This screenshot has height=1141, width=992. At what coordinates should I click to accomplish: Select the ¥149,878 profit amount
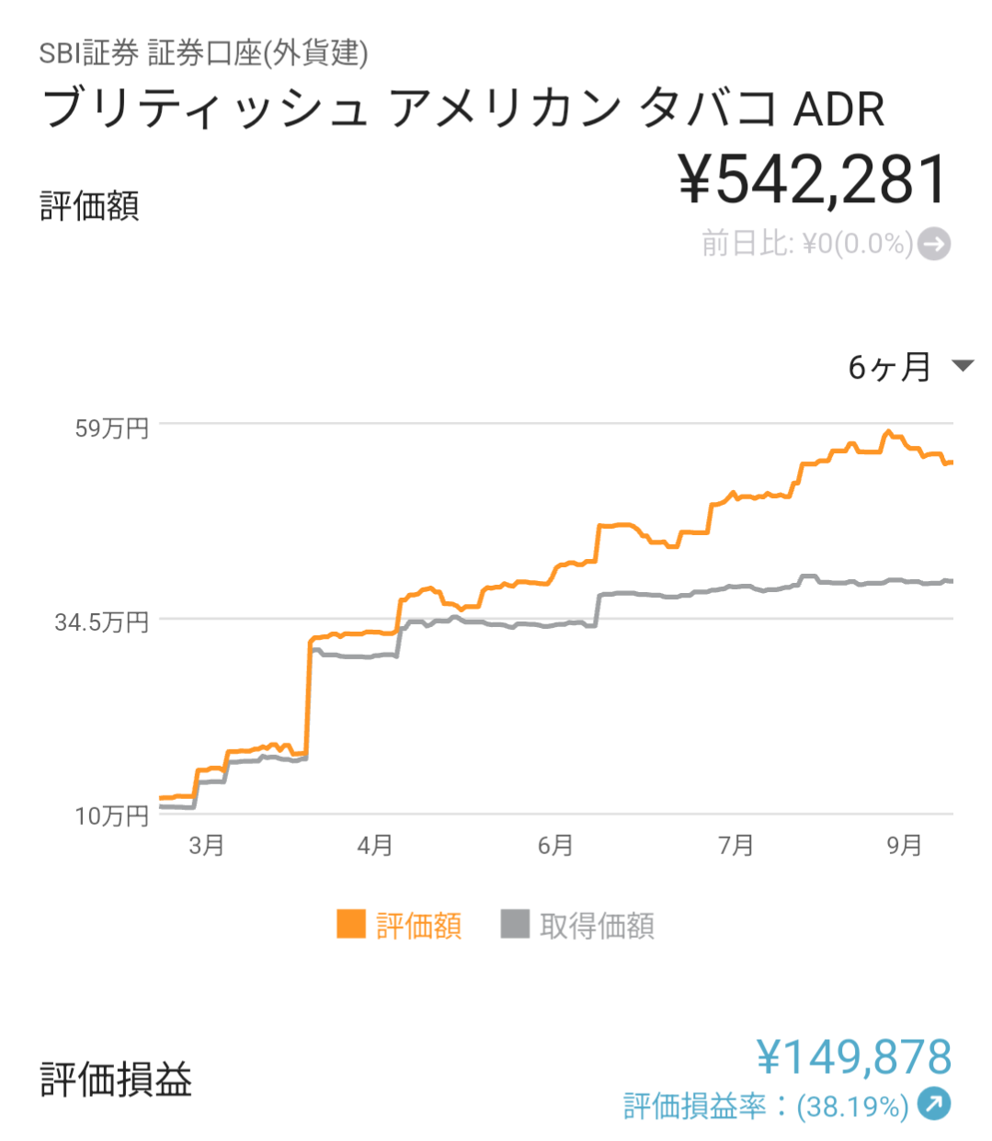[x=854, y=1056]
